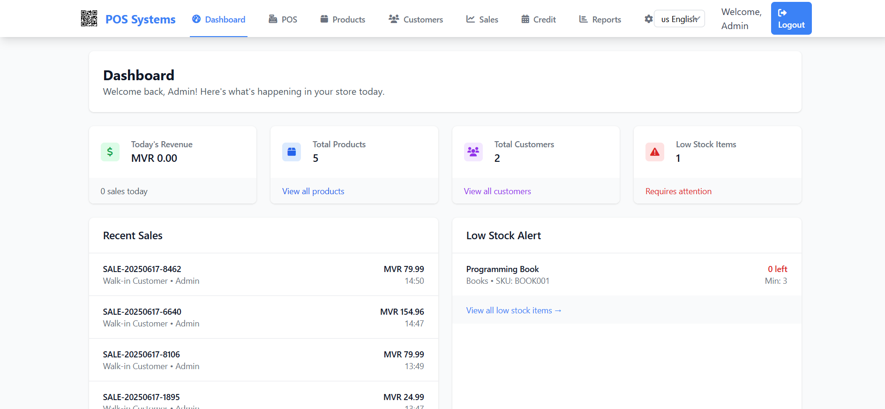Click the green dollar revenue icon

tap(110, 152)
